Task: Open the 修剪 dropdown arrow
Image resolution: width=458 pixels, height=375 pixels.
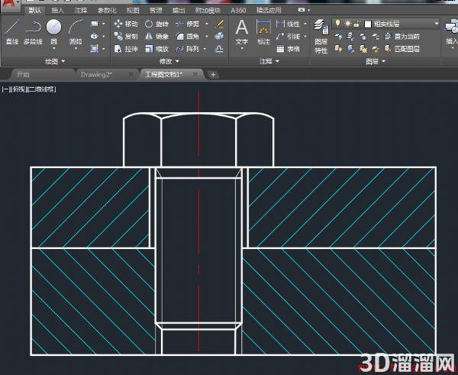Action: click(x=207, y=24)
